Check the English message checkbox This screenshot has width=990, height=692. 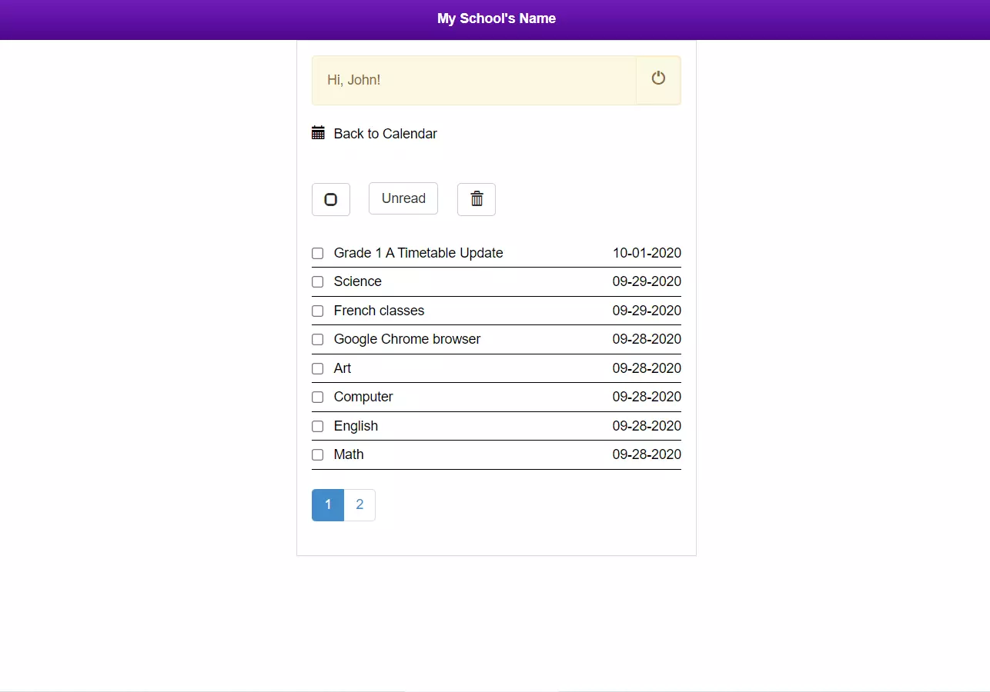click(x=317, y=426)
